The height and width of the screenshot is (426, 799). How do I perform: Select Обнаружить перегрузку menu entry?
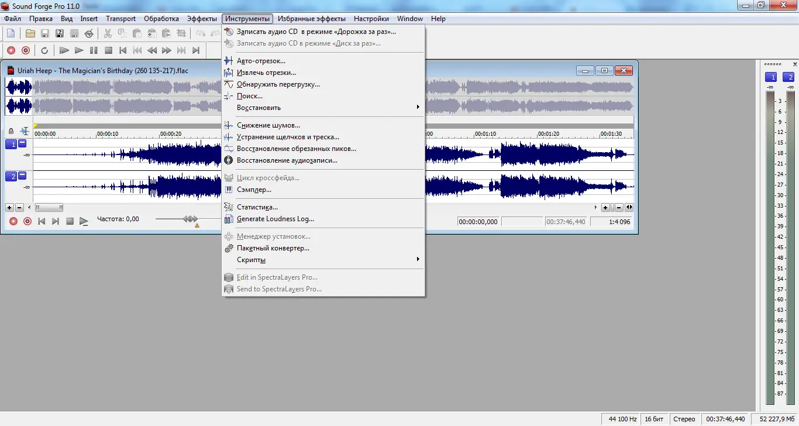[x=323, y=84]
